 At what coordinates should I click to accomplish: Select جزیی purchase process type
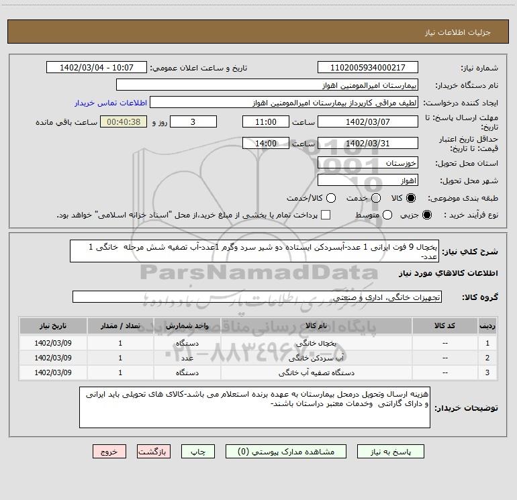pos(428,215)
